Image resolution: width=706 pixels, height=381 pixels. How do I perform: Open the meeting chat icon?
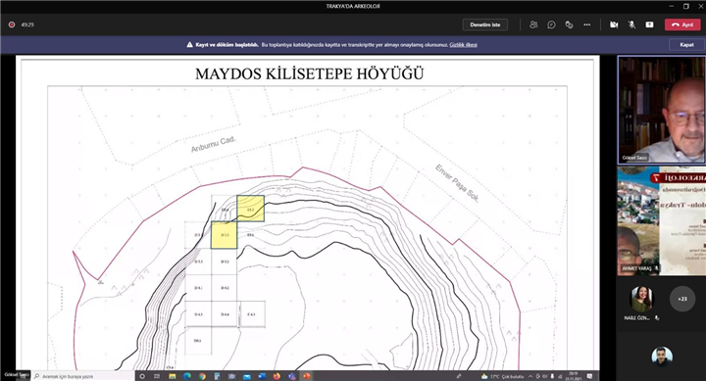click(x=551, y=24)
